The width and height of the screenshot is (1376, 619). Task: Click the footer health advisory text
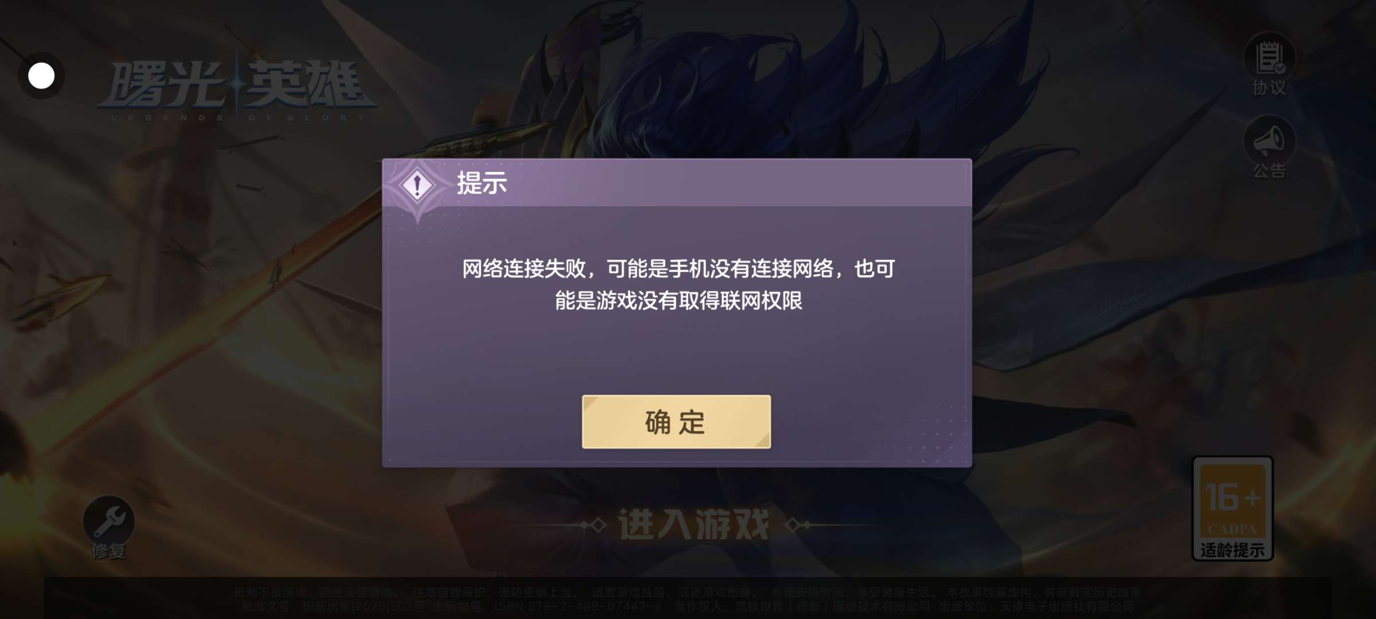[x=688, y=599]
